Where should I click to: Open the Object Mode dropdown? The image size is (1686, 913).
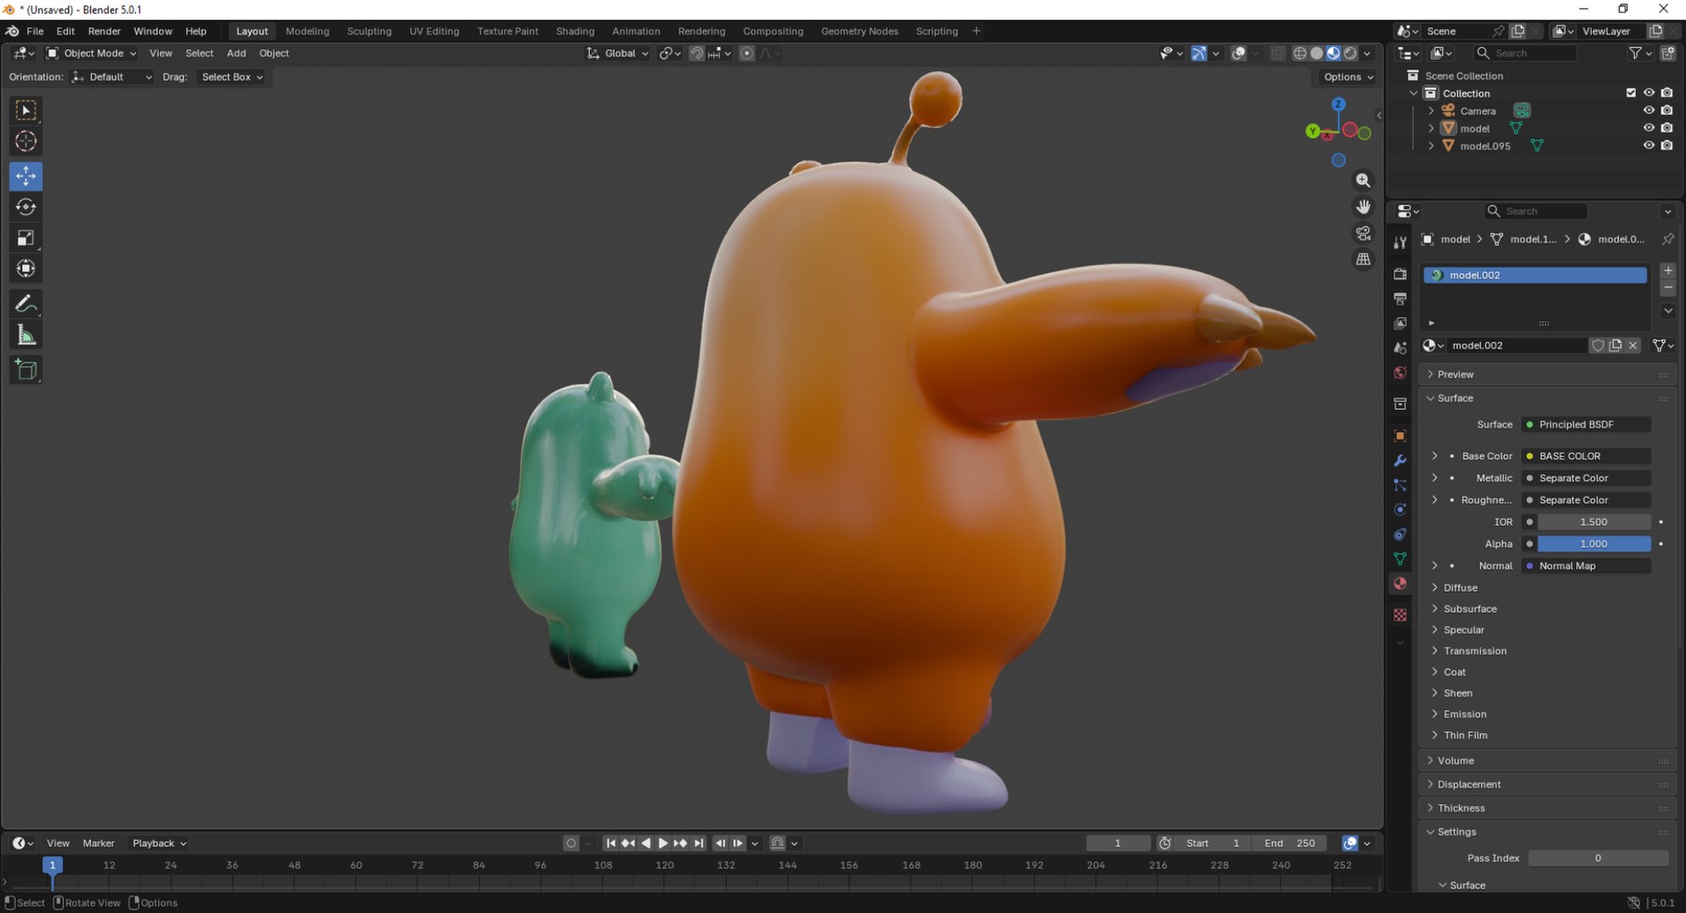[x=91, y=54]
